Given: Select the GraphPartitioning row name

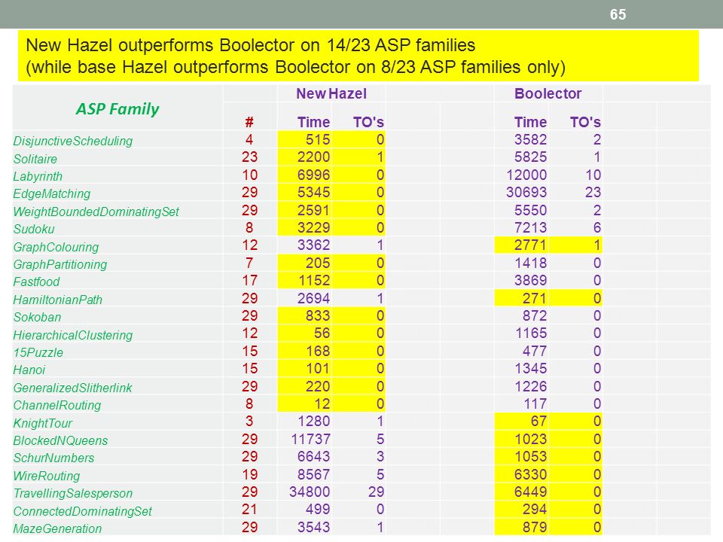Looking at the screenshot, I should pos(60,264).
